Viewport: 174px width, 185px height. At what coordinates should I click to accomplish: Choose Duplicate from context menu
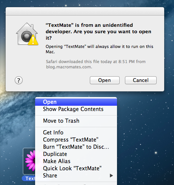(x=76, y=154)
